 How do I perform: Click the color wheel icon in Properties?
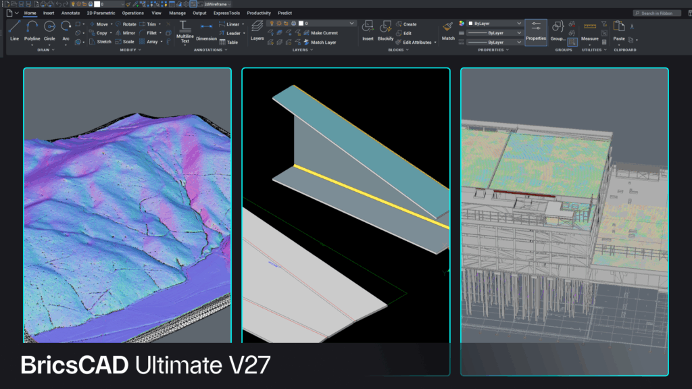[x=462, y=24]
